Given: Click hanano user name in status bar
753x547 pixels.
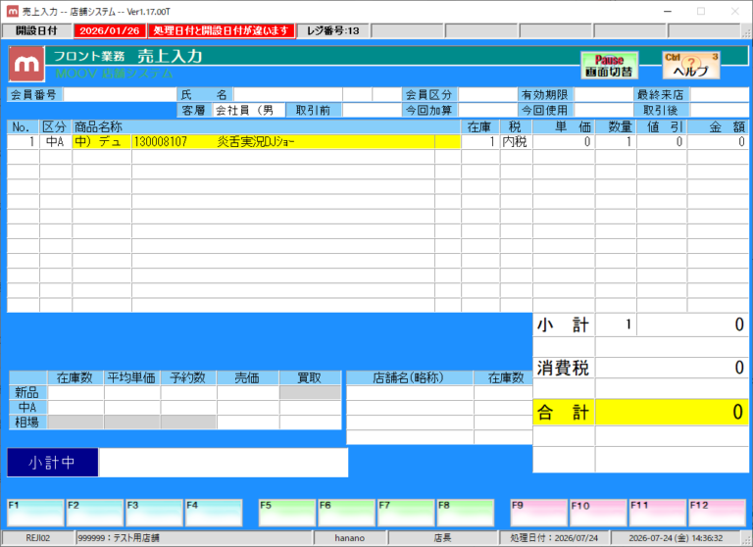Looking at the screenshot, I should [350, 538].
